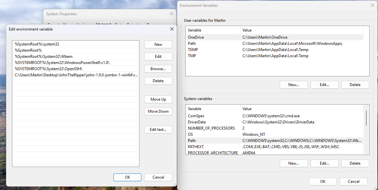Click the Edit text... button

point(158,130)
